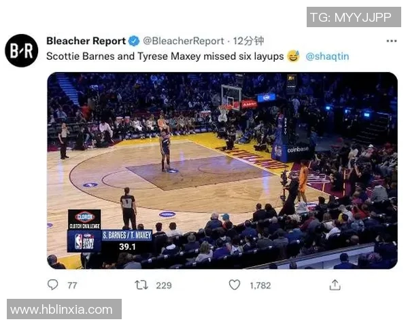
Task: Click the tweet text about missed layups
Action: click(165, 56)
